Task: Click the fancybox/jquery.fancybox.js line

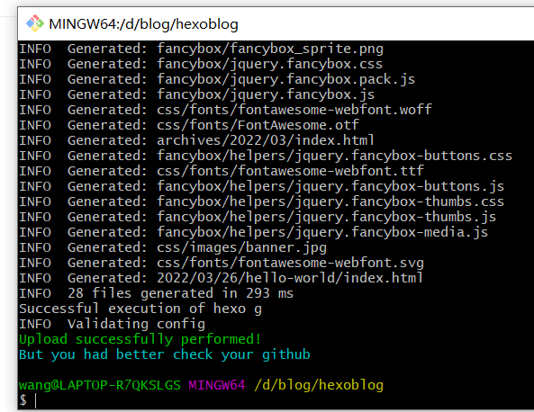Action: (197, 95)
